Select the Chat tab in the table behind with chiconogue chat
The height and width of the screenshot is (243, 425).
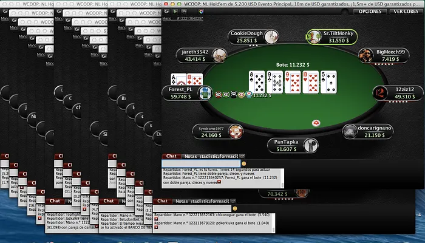click(162, 201)
